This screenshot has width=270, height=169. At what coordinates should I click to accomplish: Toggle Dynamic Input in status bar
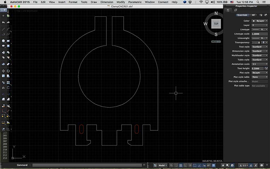(204, 165)
